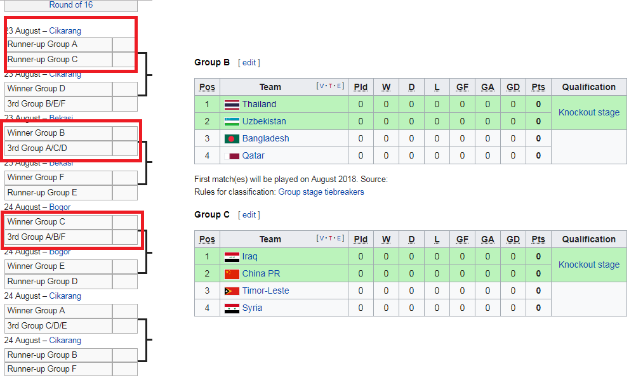This screenshot has width=636, height=385.
Task: Open the Timor-Leste team link
Action: (x=266, y=291)
